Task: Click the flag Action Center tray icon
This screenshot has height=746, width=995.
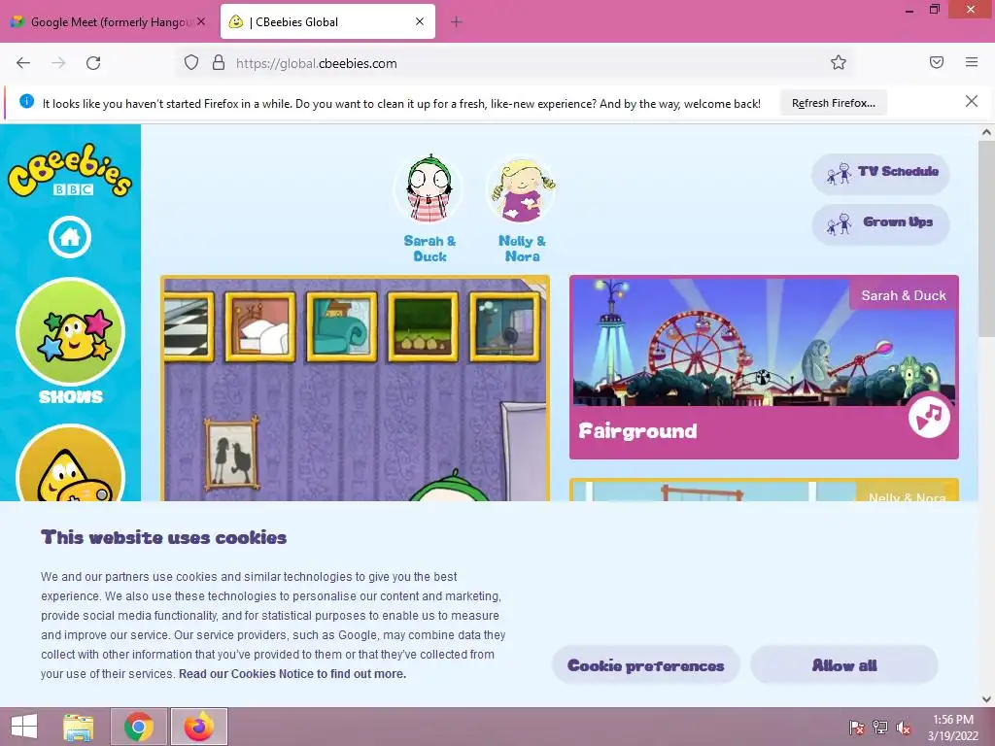Action: [x=857, y=728]
